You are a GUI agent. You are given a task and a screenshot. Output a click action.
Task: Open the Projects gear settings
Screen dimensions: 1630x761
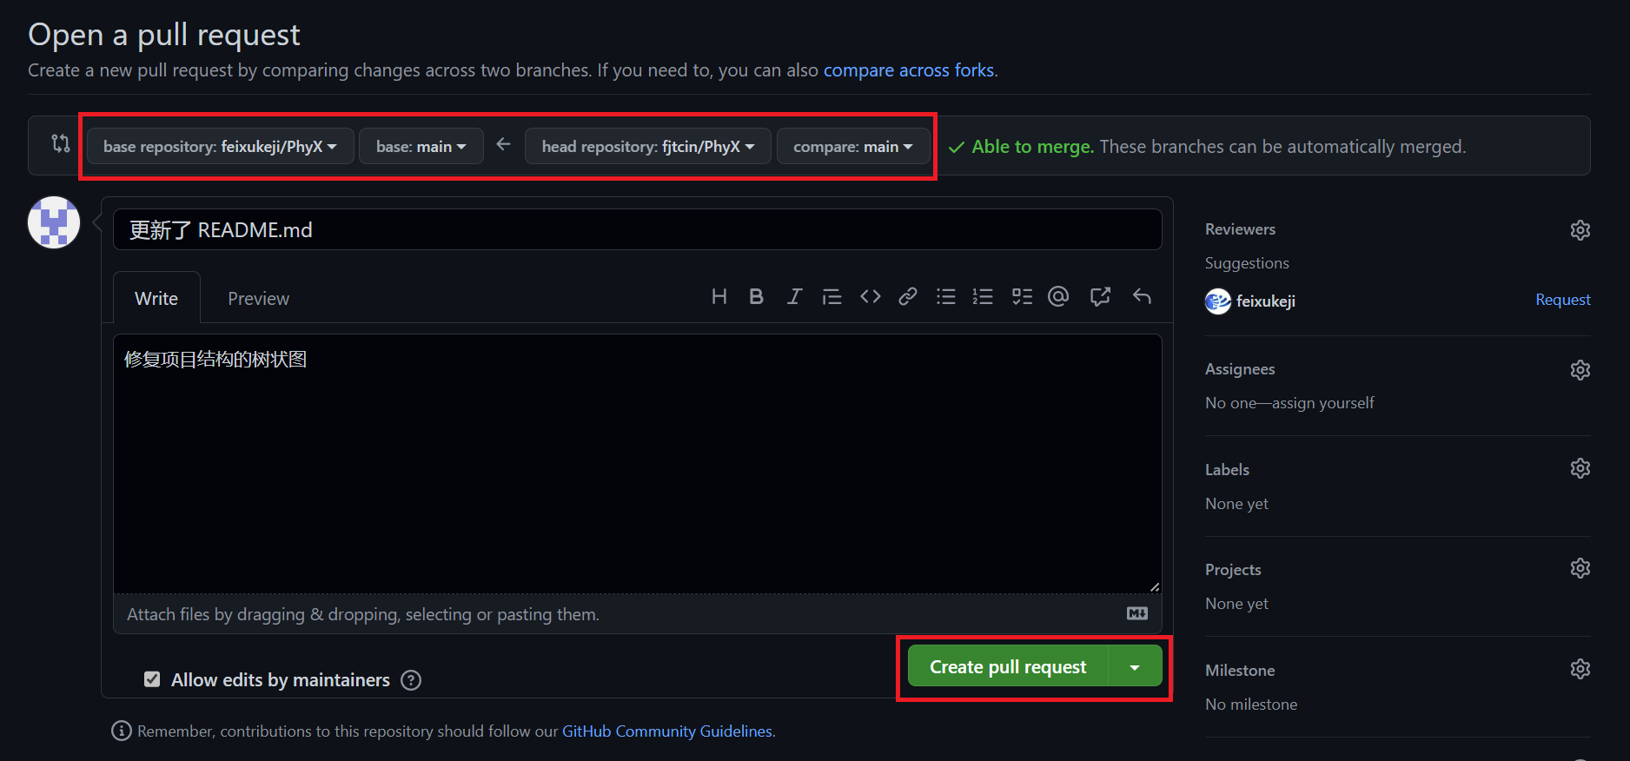click(1580, 568)
